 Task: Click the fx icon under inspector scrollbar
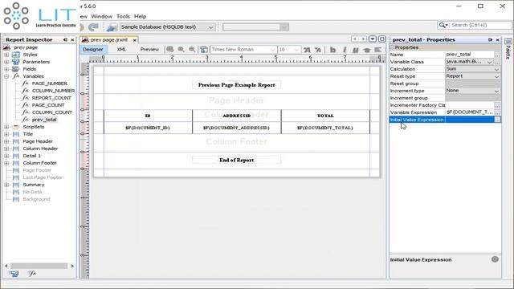point(32,273)
